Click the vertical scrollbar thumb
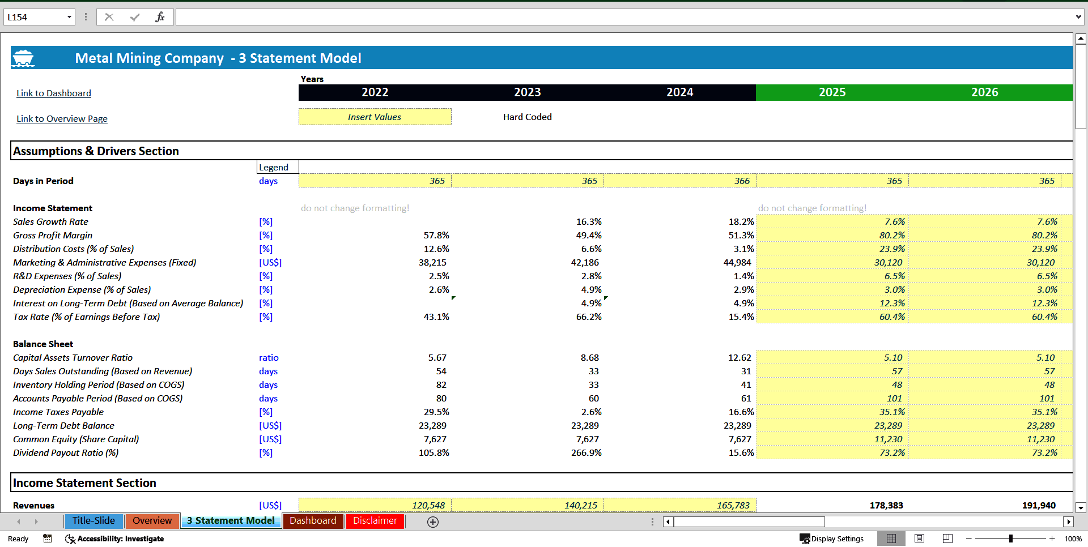1088x547 pixels. [x=1081, y=87]
